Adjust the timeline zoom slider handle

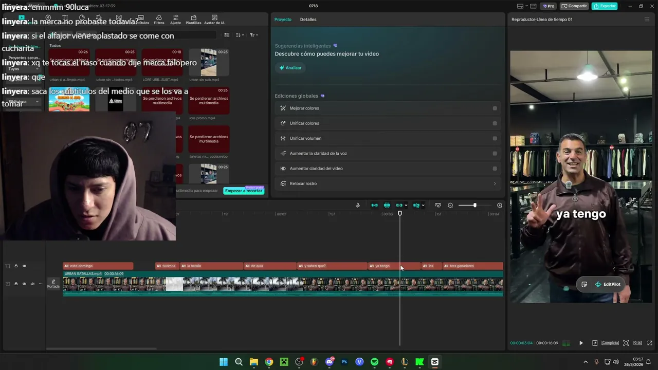coord(474,206)
